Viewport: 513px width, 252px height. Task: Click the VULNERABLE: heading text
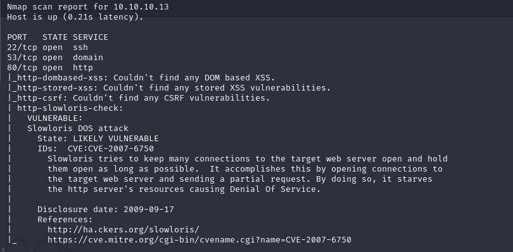tap(55, 118)
